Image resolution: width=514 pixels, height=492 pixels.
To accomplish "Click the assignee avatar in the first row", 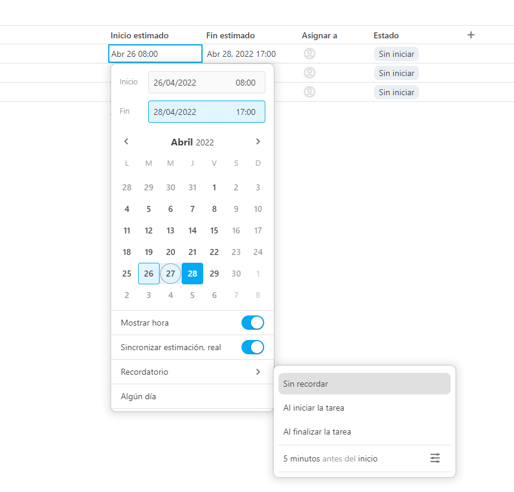I will pyautogui.click(x=310, y=53).
